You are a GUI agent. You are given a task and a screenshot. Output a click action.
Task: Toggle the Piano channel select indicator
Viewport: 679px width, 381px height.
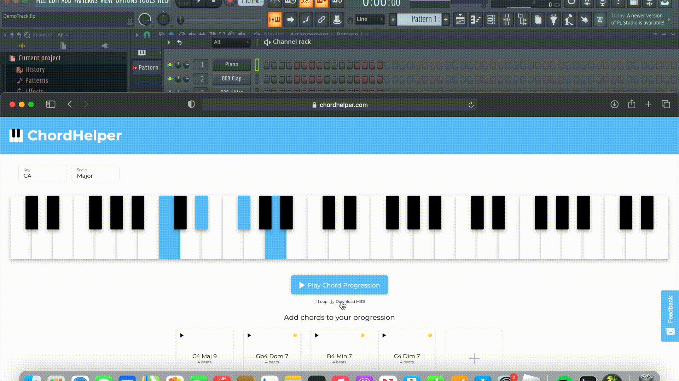[x=257, y=65]
